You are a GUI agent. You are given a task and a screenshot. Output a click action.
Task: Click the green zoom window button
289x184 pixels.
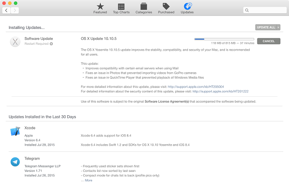coord(16,3)
